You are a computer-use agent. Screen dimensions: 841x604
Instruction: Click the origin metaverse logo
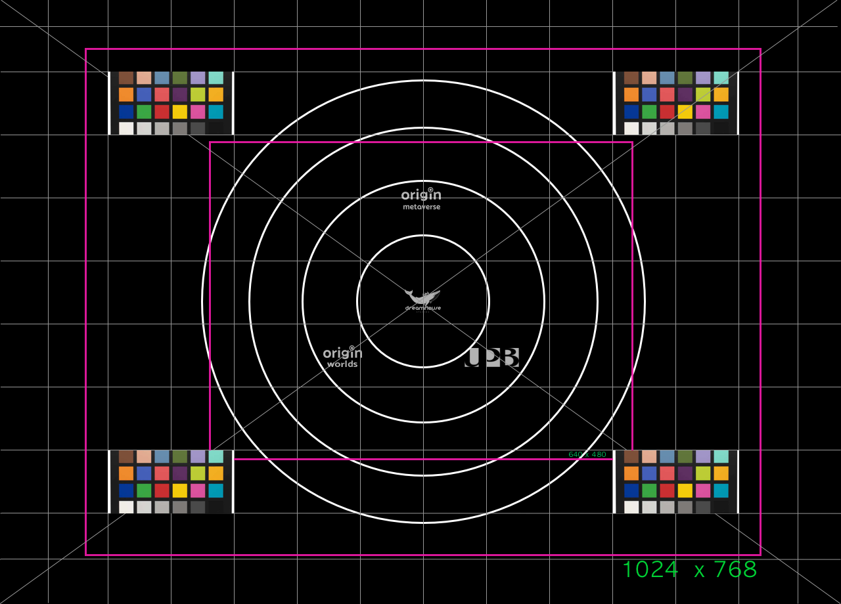[421, 199]
